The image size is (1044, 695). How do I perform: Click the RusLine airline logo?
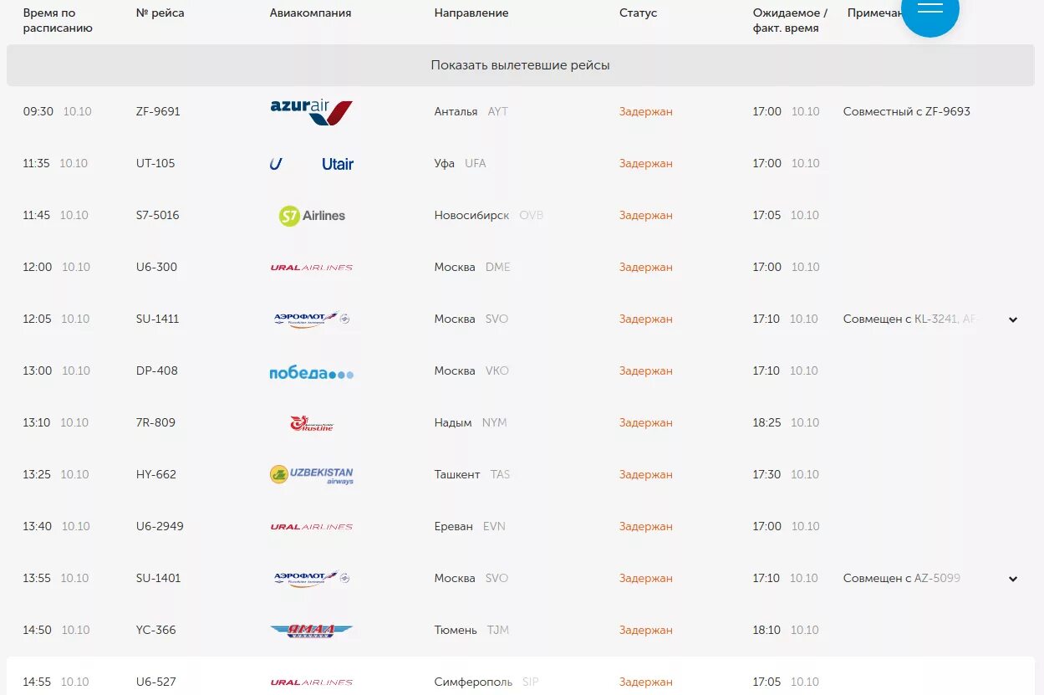[312, 423]
